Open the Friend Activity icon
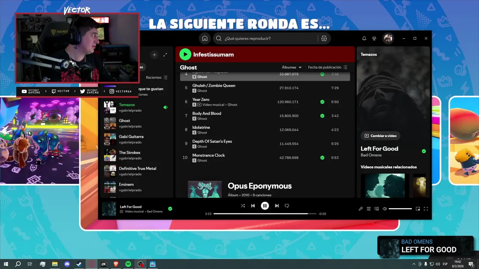 374,38
